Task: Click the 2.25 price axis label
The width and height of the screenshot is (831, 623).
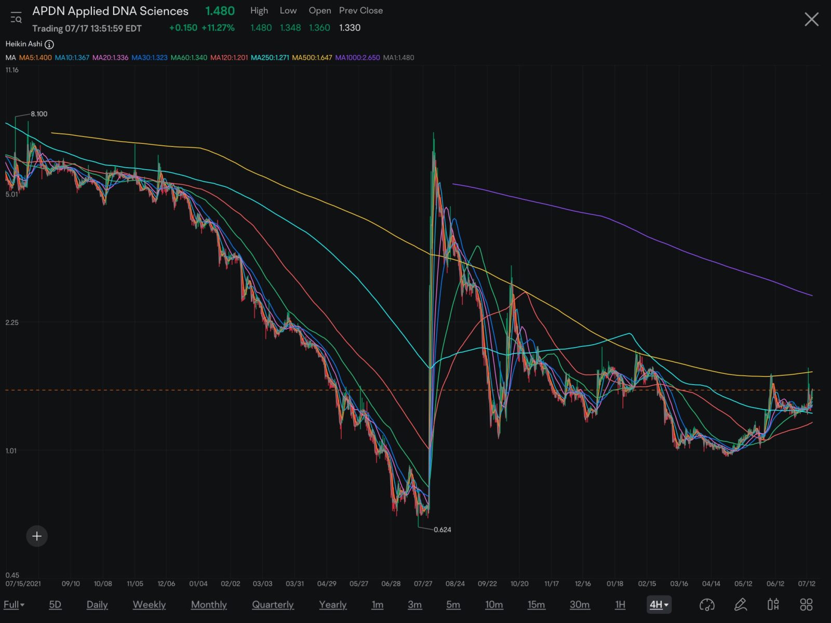Action: click(x=12, y=322)
